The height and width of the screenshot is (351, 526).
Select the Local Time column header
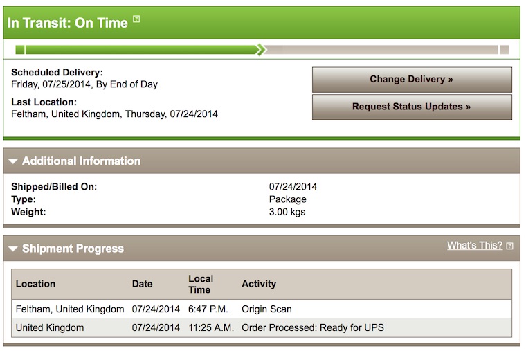tap(201, 284)
